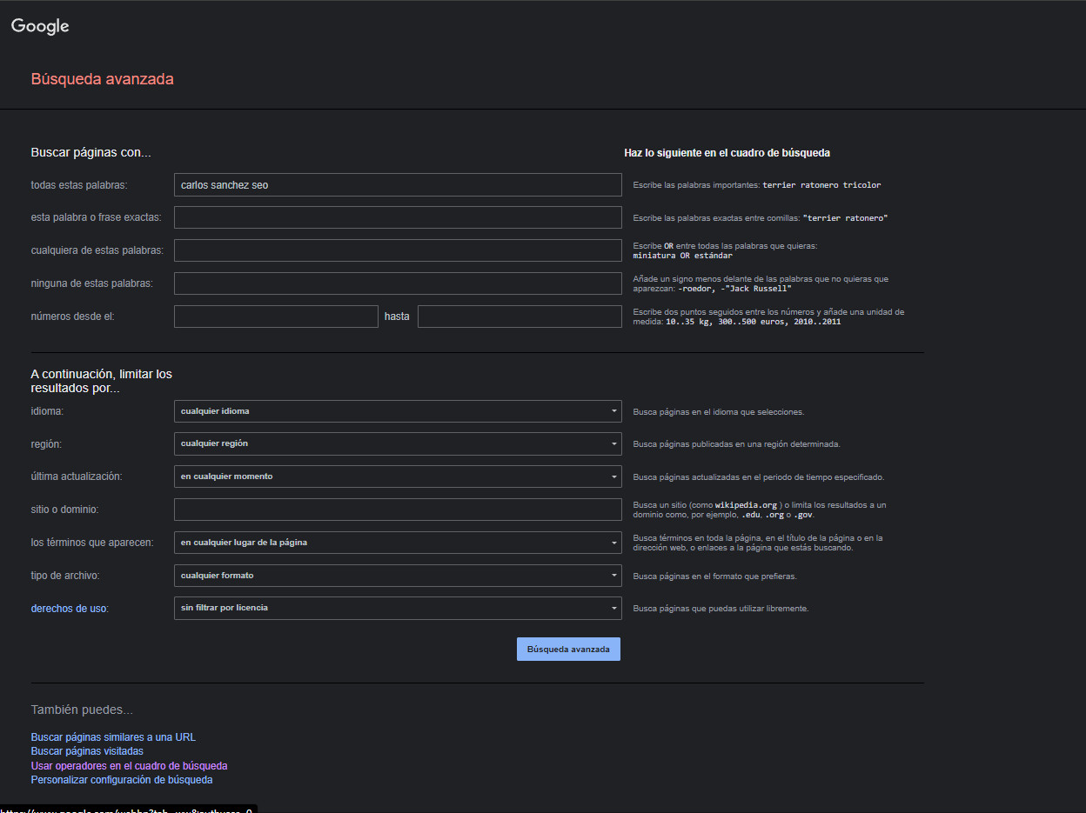Click the 'Buscar páginas visitadas' link

87,751
